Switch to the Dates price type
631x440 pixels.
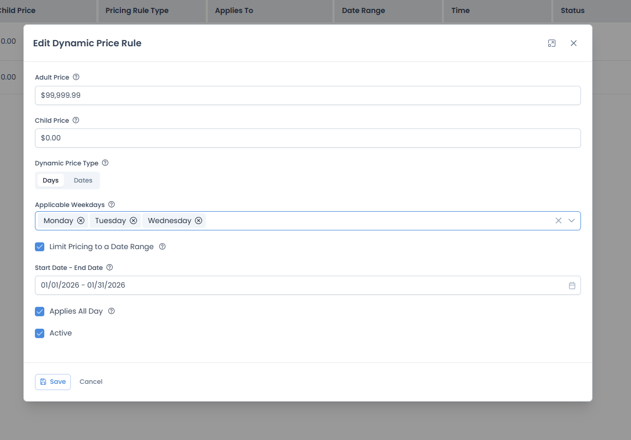click(x=83, y=180)
